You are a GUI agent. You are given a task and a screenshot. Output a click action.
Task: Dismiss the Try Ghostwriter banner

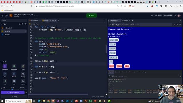pyautogui.click(x=26, y=92)
